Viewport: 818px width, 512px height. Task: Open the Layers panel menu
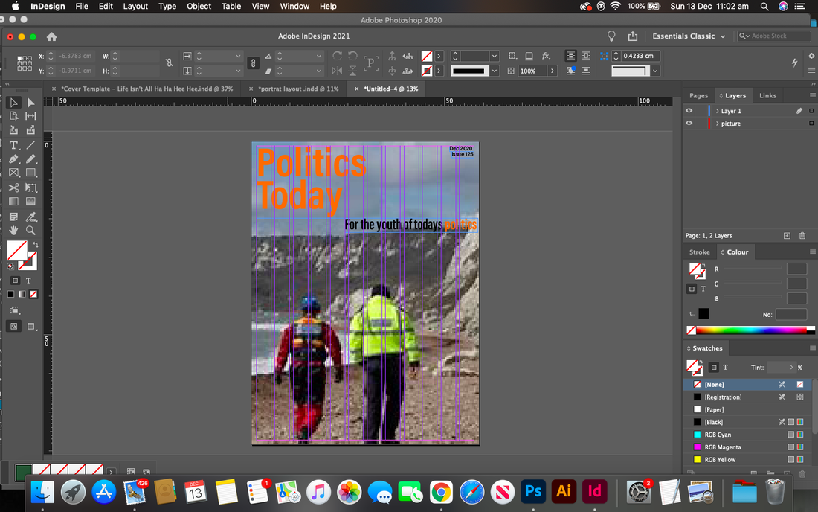[812, 95]
